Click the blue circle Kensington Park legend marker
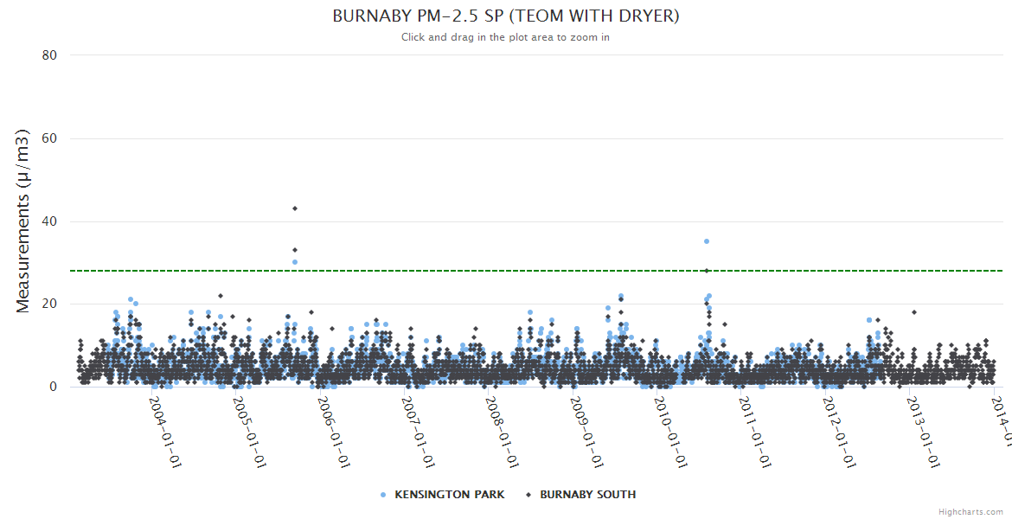The image size is (1012, 519). pos(383,495)
